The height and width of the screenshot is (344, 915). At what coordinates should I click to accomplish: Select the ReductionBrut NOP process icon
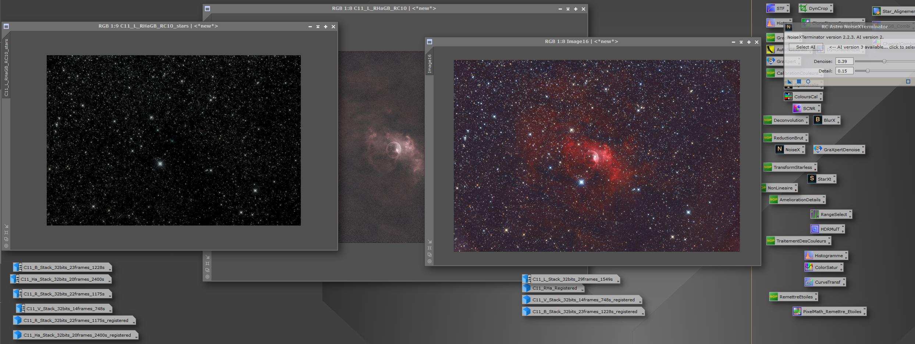[785, 138]
